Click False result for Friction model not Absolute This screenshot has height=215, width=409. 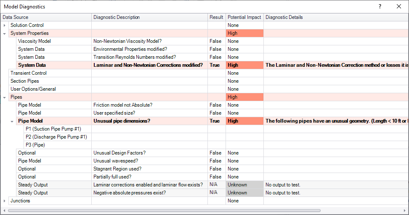click(x=215, y=105)
